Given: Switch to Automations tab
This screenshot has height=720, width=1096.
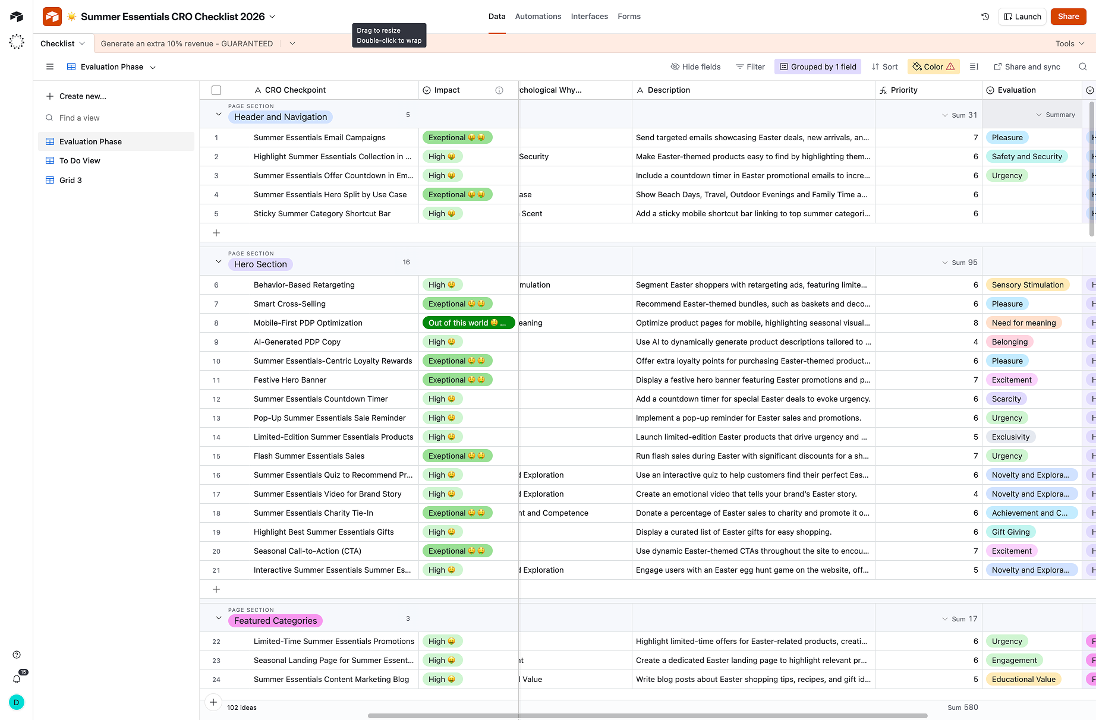Looking at the screenshot, I should (538, 17).
